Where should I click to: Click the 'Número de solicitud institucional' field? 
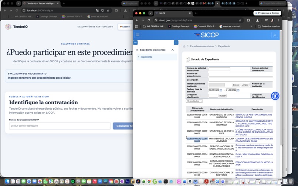219,69
